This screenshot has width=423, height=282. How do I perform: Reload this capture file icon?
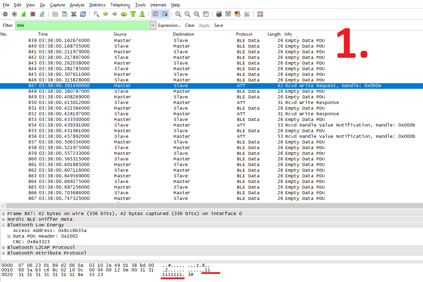point(83,14)
